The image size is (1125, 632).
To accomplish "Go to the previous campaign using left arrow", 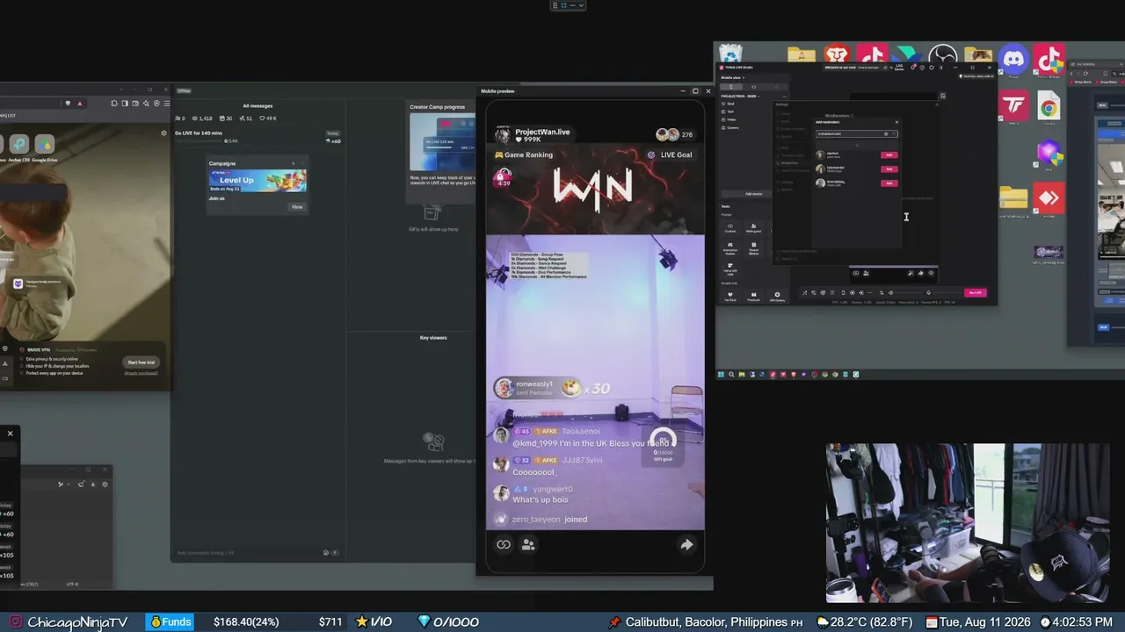I will pyautogui.click(x=294, y=163).
